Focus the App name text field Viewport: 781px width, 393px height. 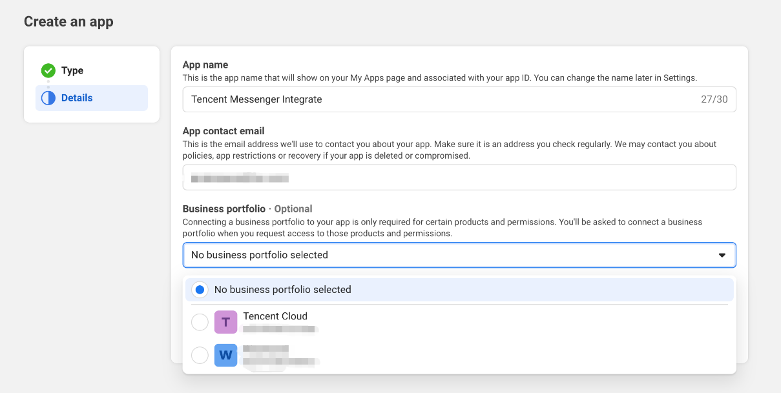click(439, 99)
